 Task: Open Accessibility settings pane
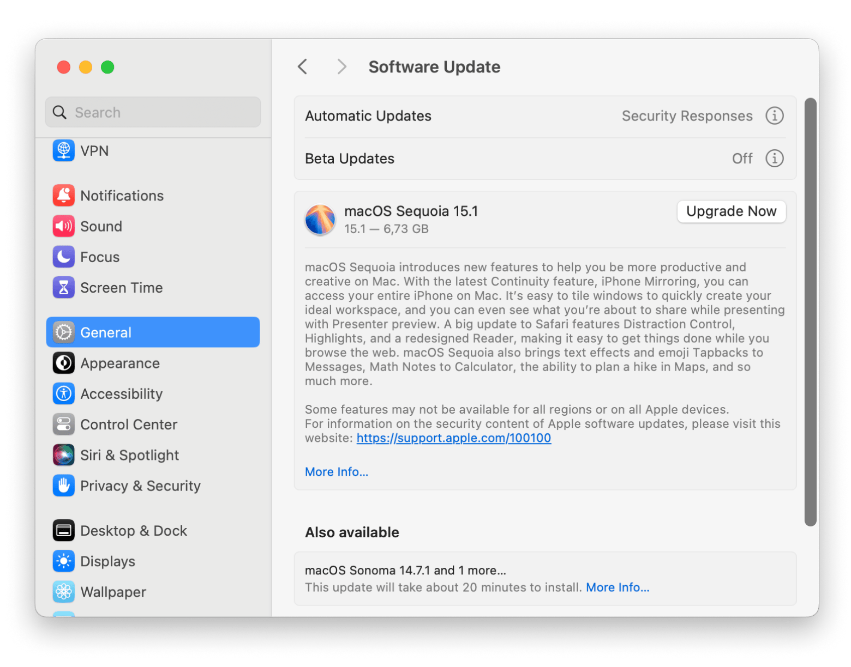(x=153, y=393)
